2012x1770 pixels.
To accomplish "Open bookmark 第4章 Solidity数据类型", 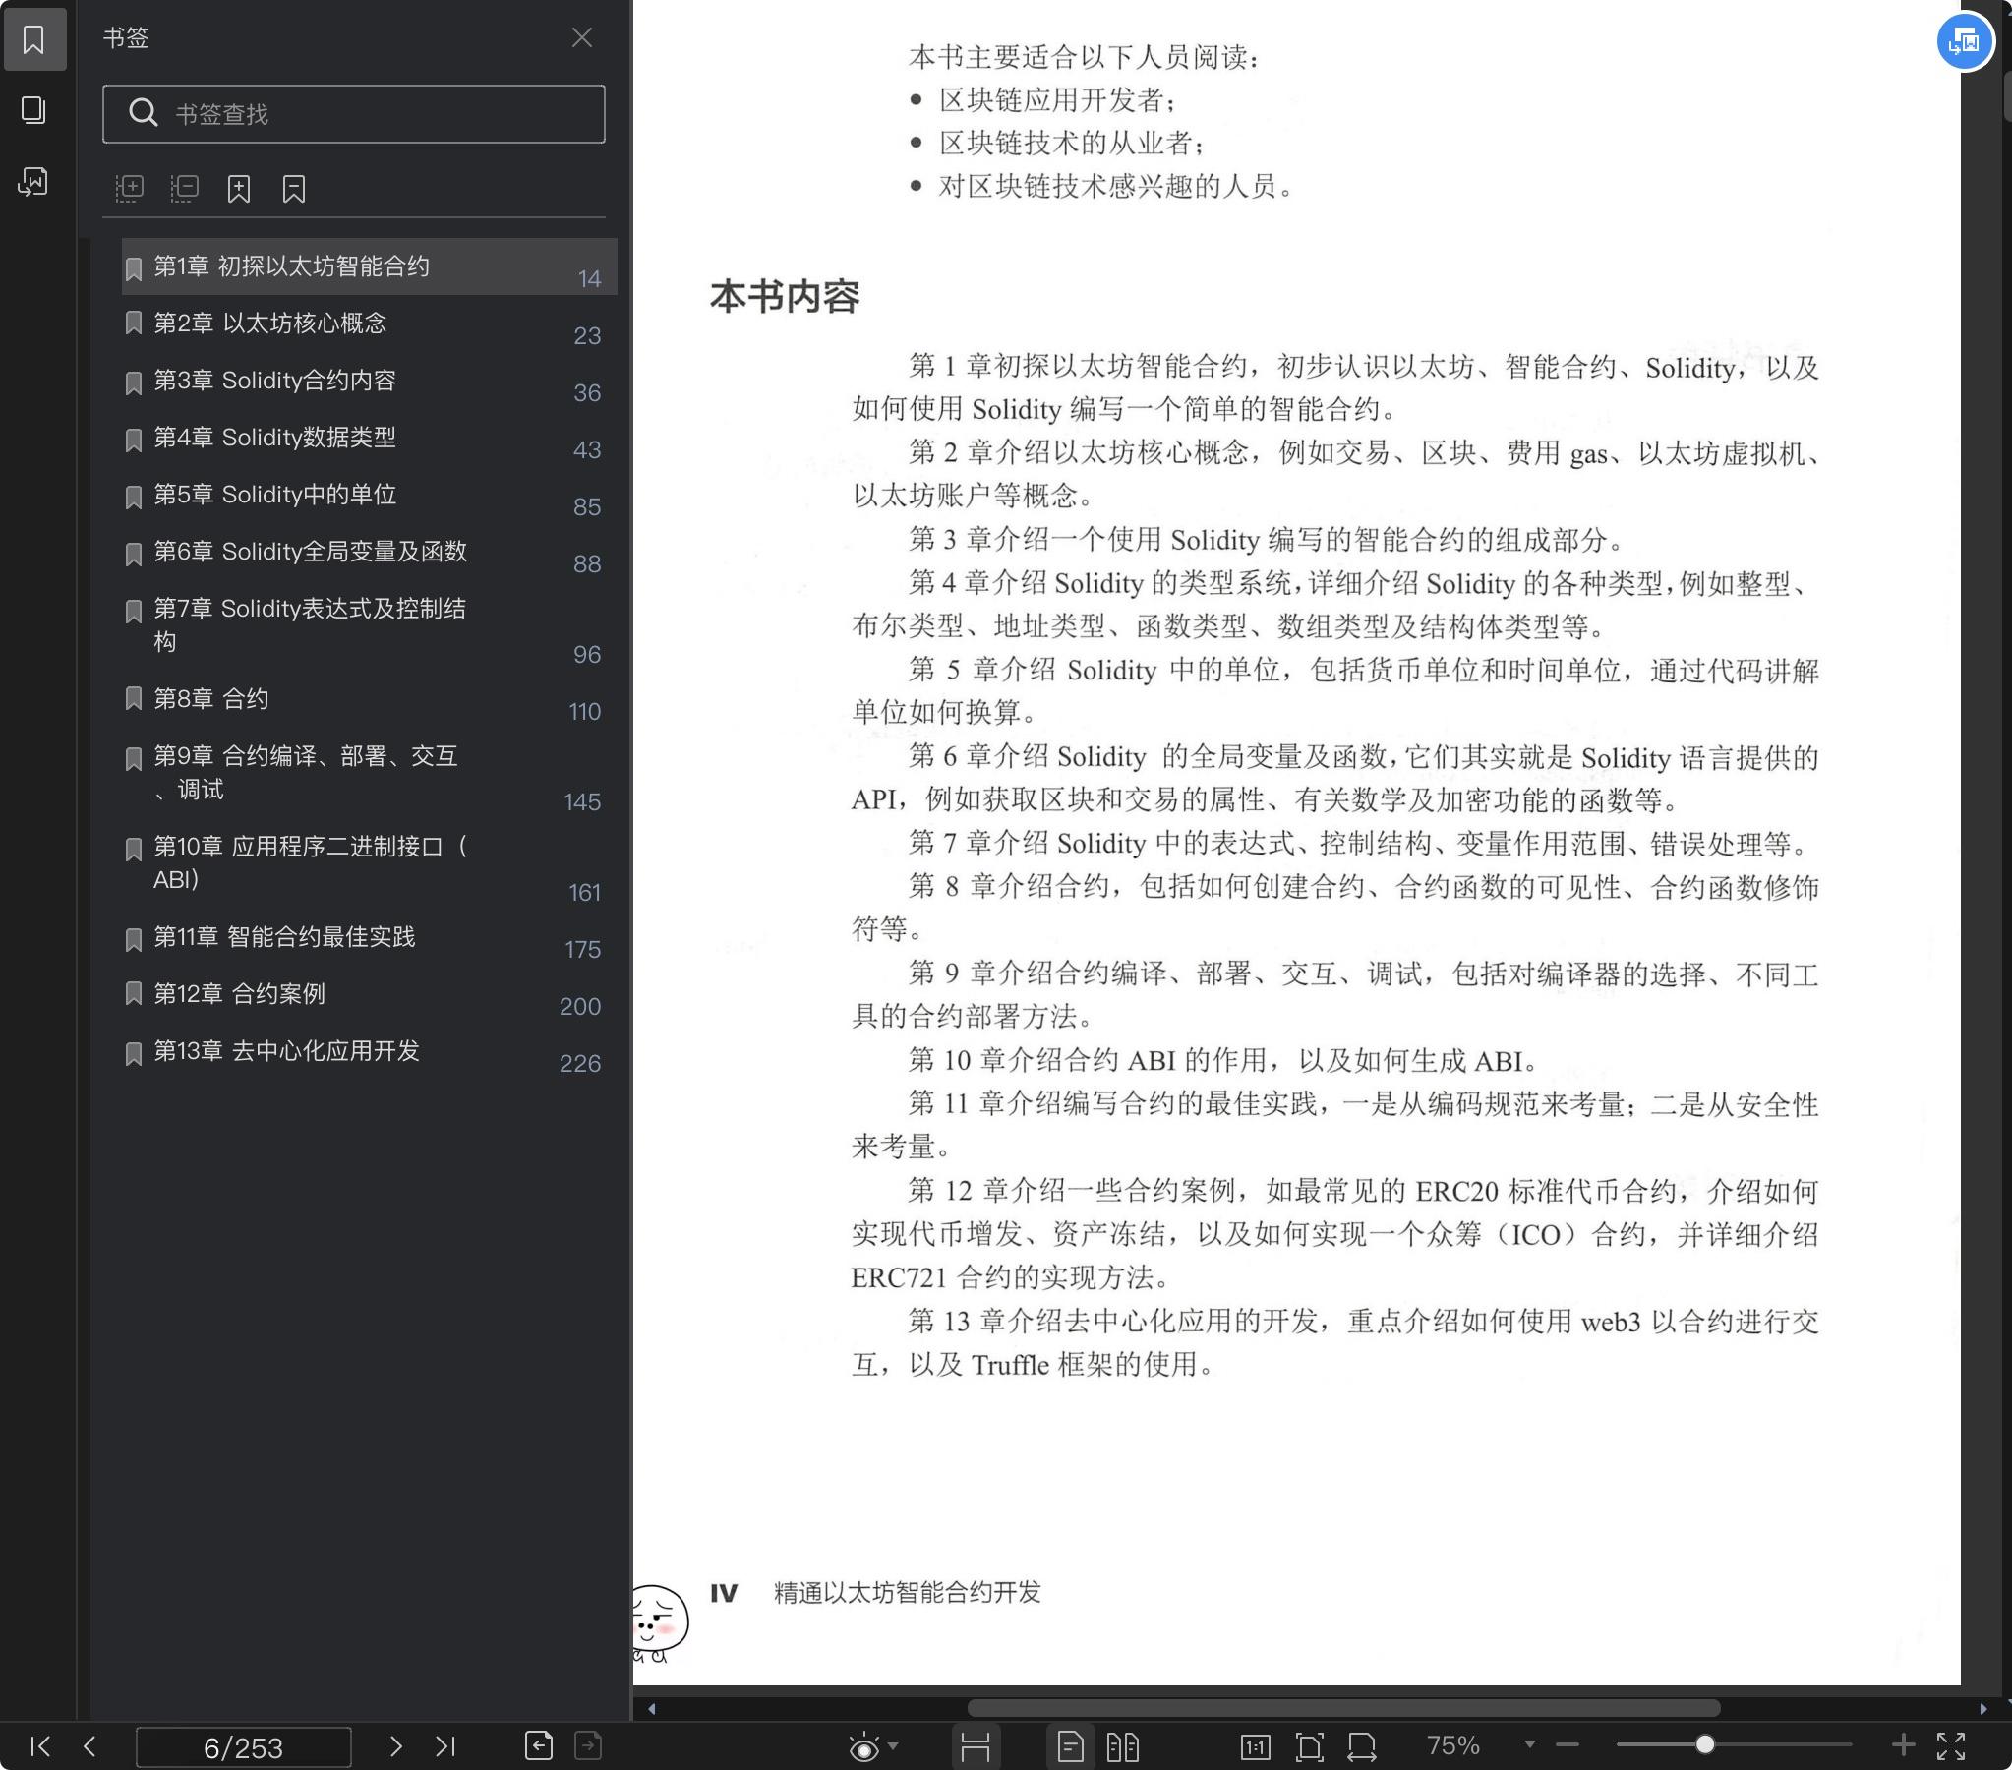I will point(369,438).
